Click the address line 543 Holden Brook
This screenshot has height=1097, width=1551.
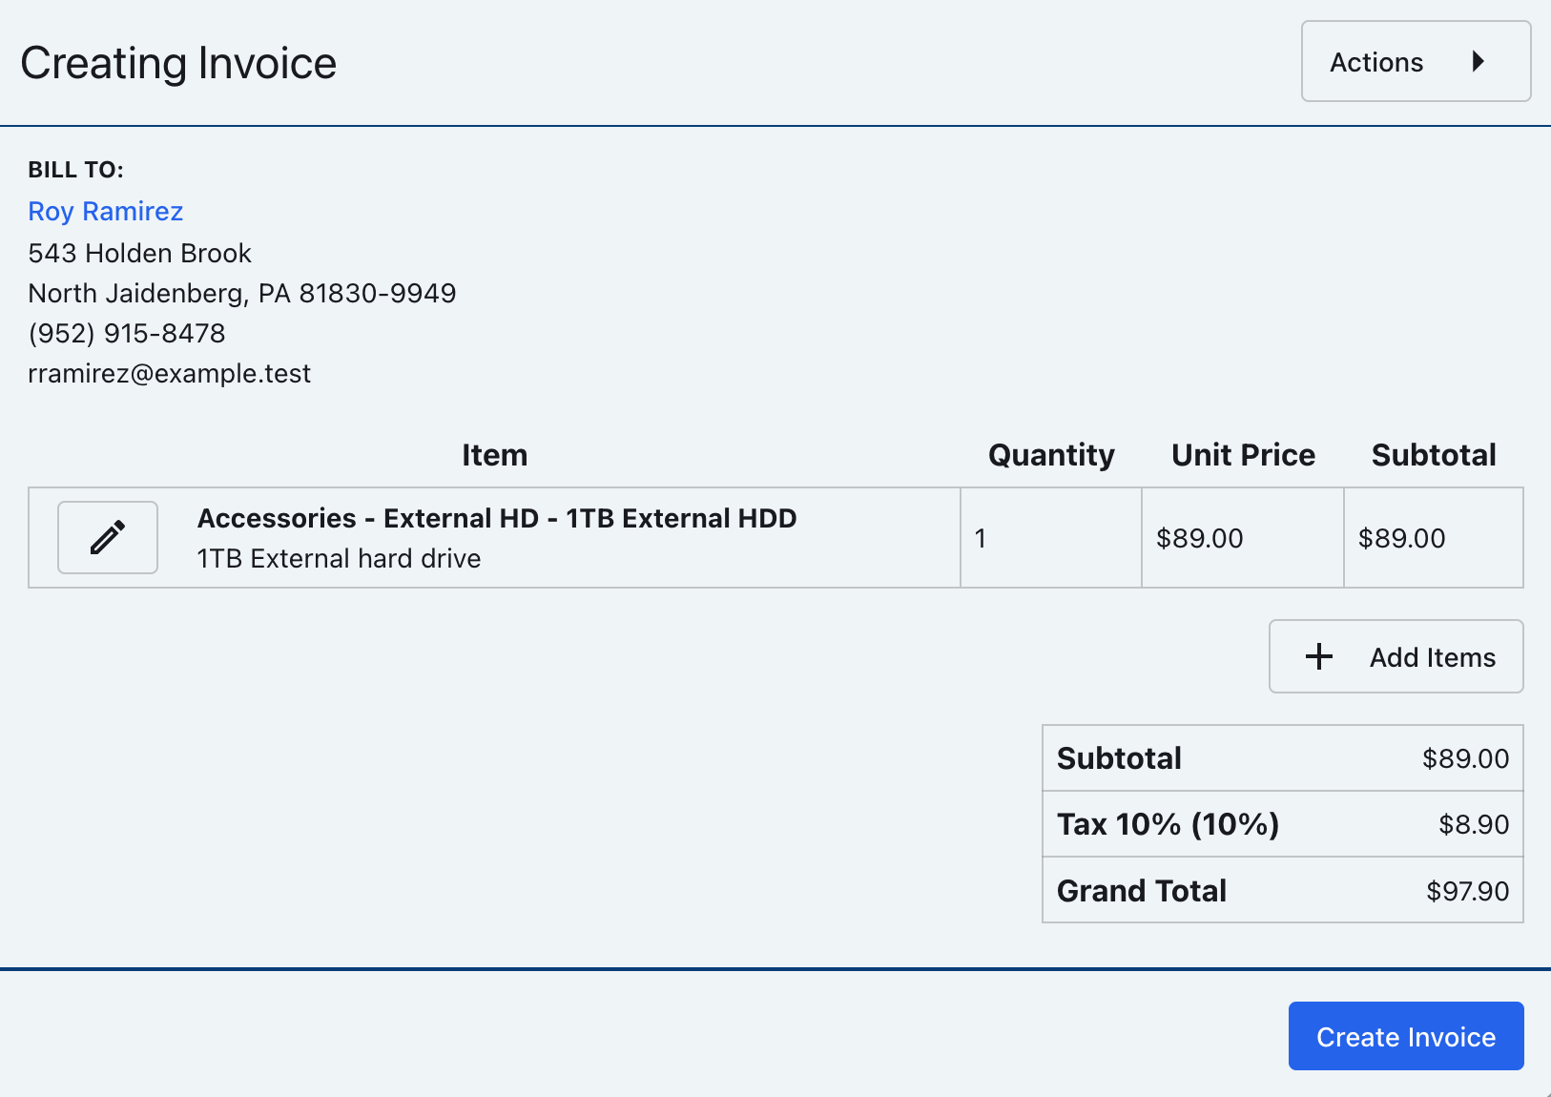point(140,253)
